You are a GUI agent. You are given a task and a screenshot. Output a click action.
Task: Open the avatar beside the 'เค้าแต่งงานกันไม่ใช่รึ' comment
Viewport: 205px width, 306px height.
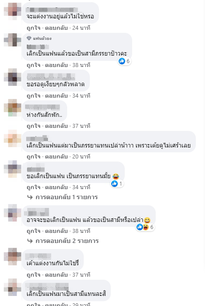point(13,257)
